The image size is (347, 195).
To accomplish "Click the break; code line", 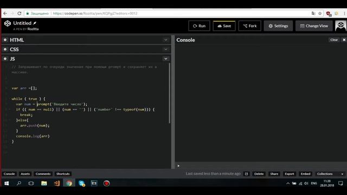I will (27, 115).
